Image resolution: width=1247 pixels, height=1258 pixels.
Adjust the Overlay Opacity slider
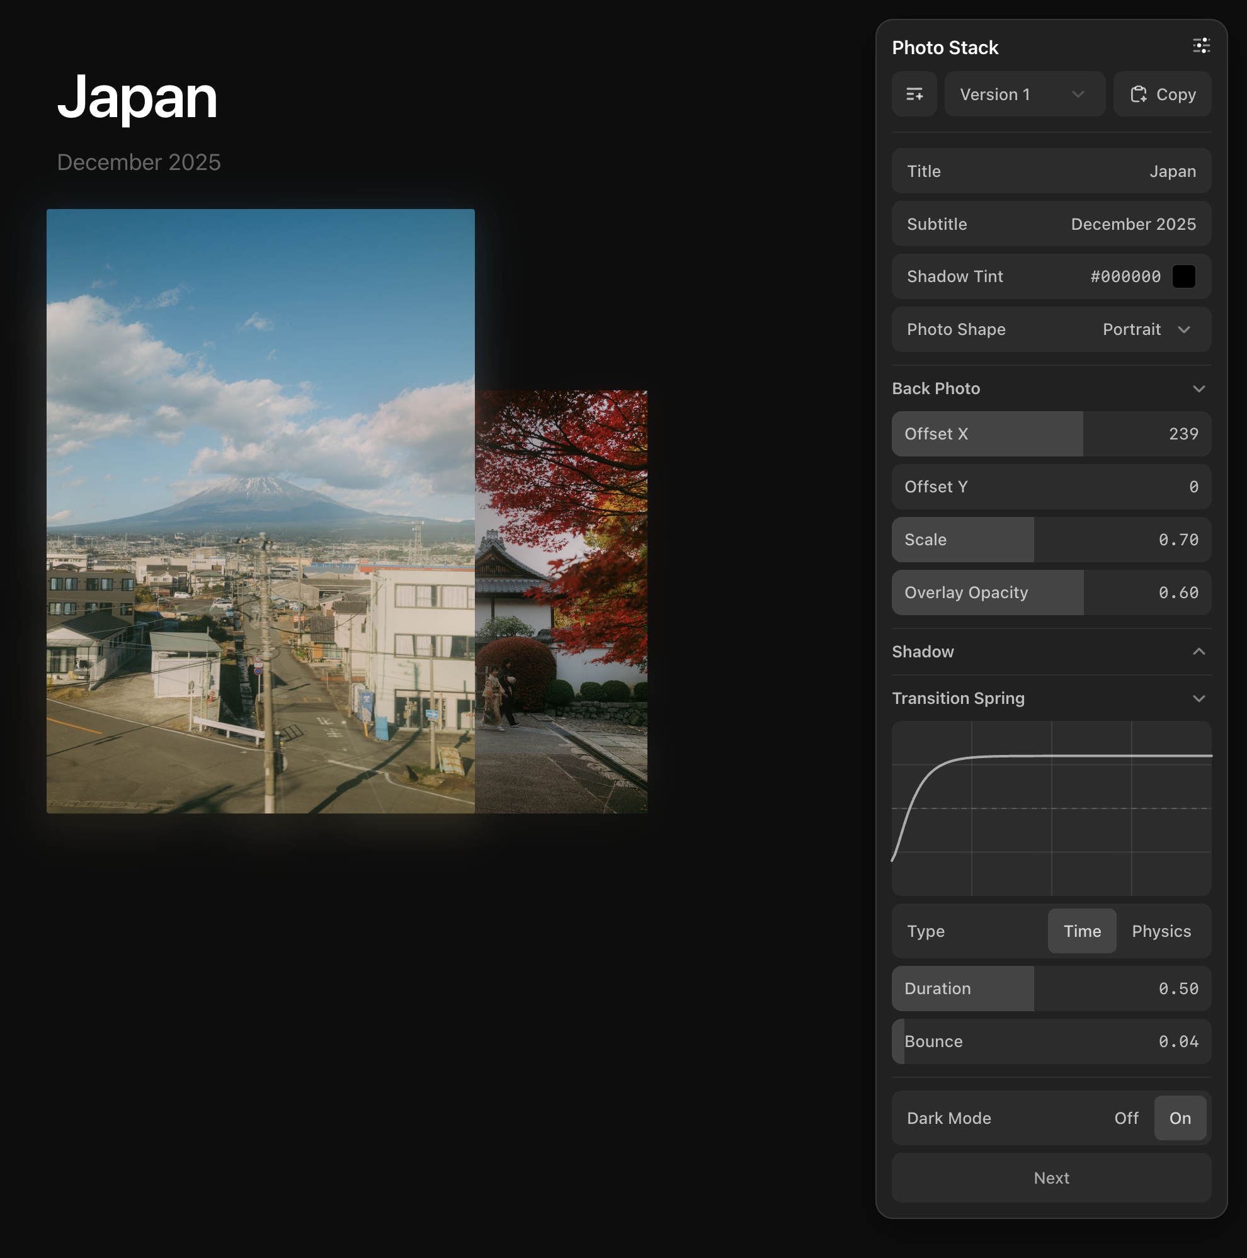(x=1051, y=592)
